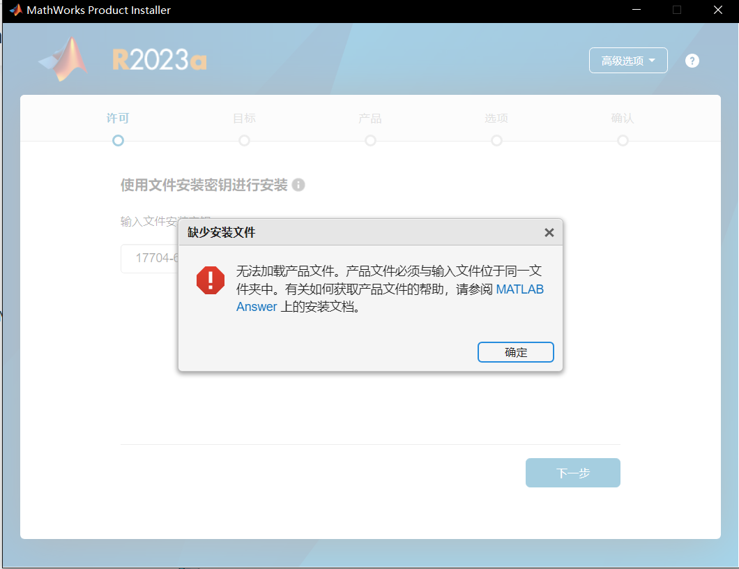Close the MathWorks Product Installer window
Screen dimensions: 739x569
(x=718, y=10)
